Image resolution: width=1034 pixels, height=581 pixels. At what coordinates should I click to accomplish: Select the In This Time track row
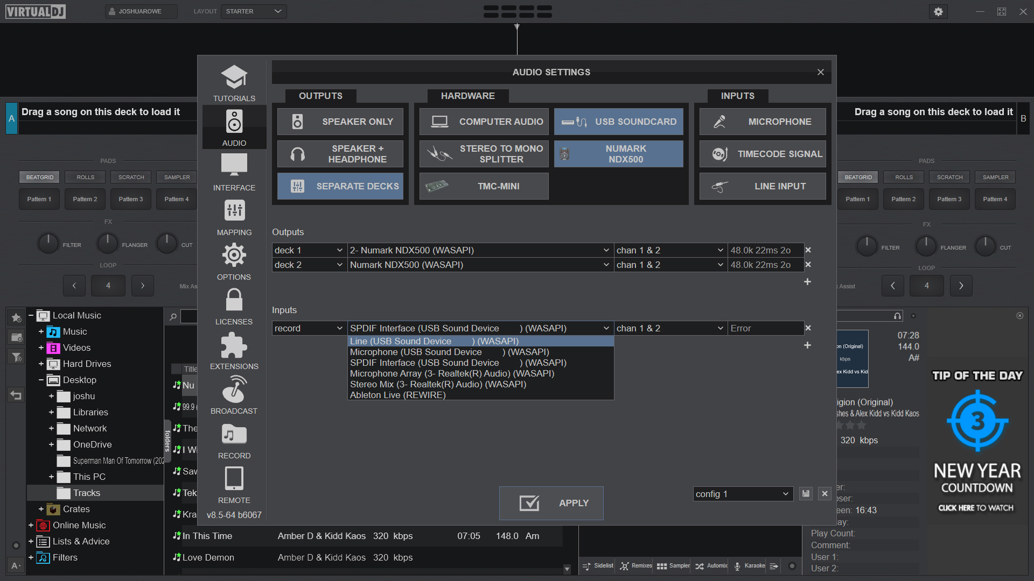point(366,536)
